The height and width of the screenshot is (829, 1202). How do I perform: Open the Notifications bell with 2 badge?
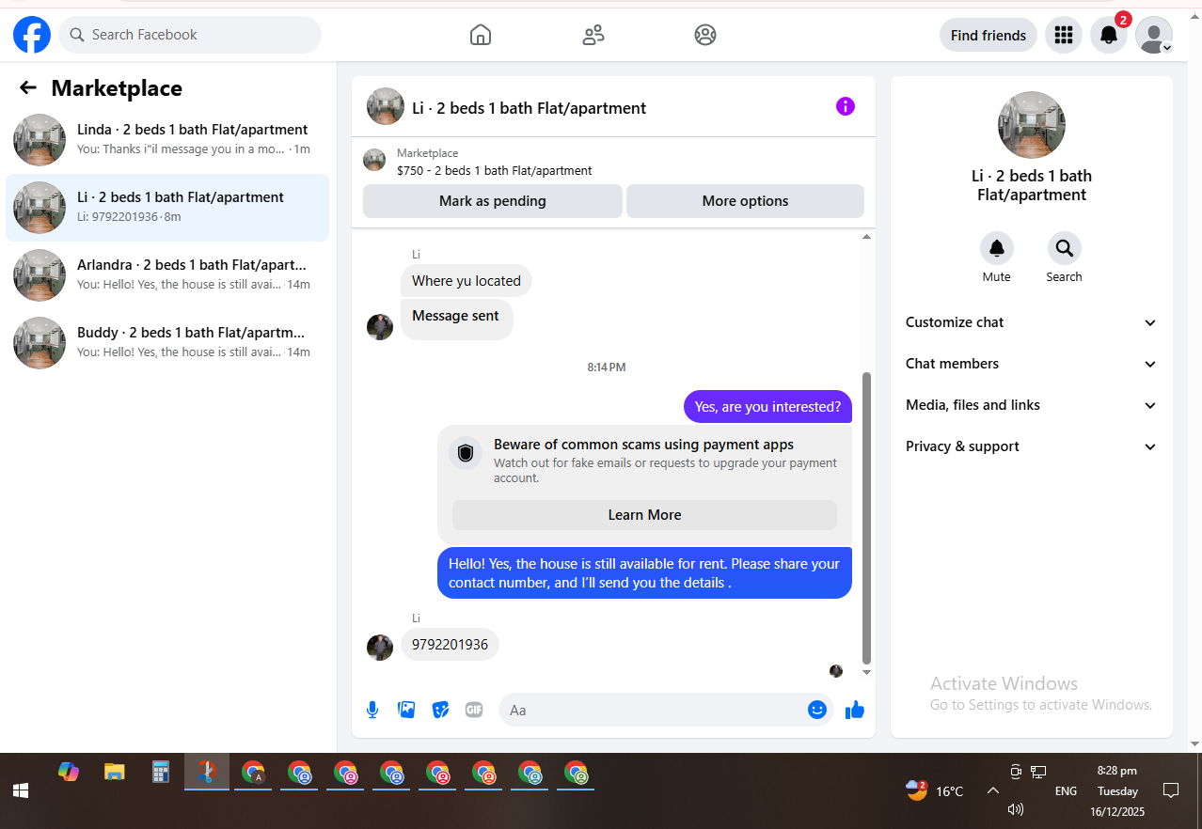pyautogui.click(x=1109, y=35)
